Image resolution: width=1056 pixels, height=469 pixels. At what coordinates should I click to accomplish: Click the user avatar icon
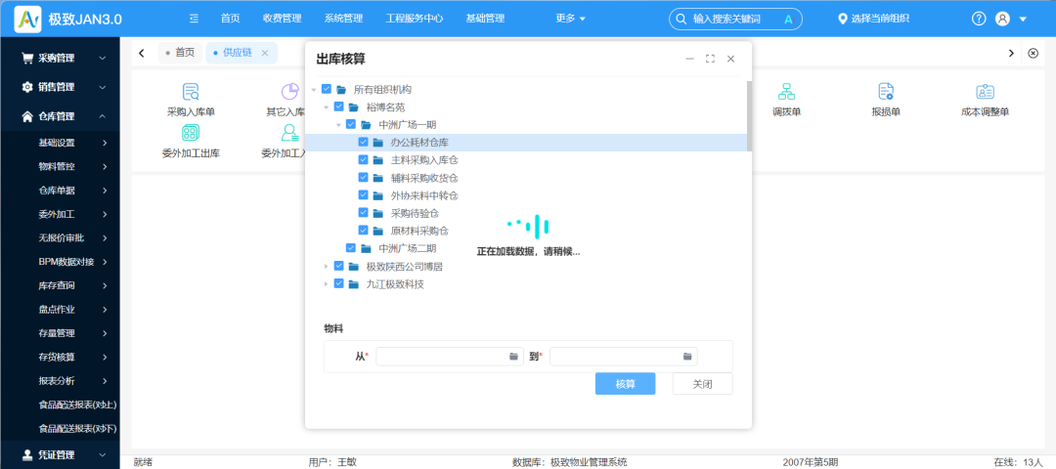point(1002,19)
